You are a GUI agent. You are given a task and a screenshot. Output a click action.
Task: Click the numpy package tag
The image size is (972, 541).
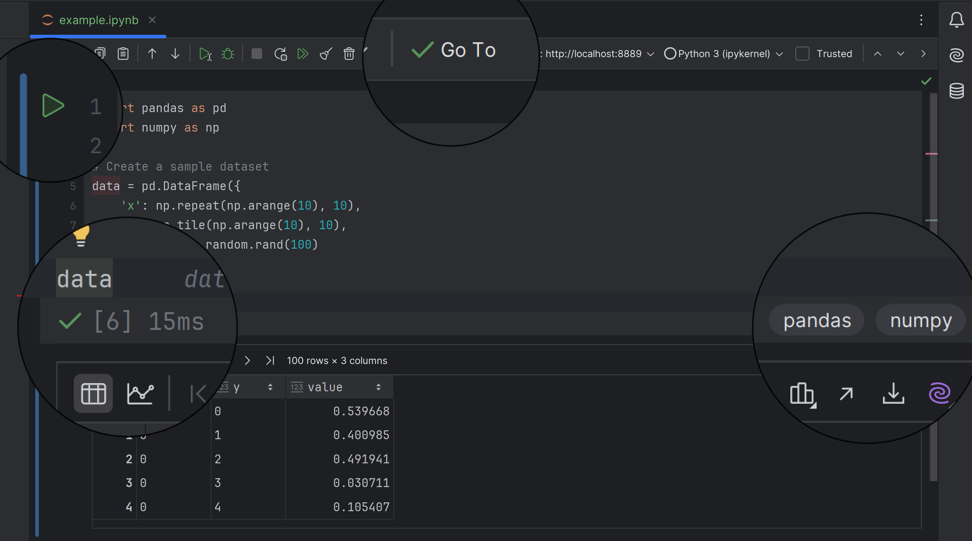coord(921,320)
